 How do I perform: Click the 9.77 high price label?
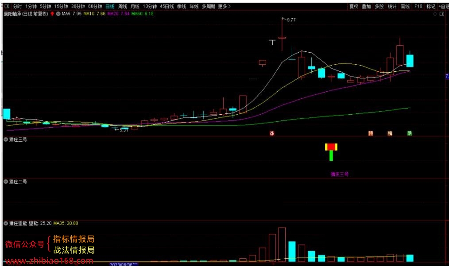coord(291,20)
